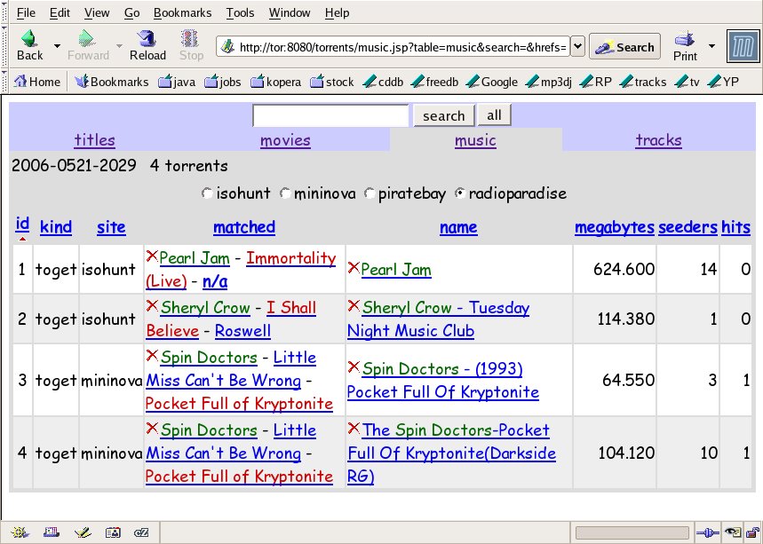Click the Navigator icon in status bar
Screen dimensions: 763x544
[20, 532]
